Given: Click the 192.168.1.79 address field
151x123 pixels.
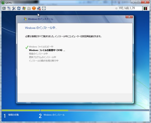Looking at the screenshot, I should coord(130,8).
